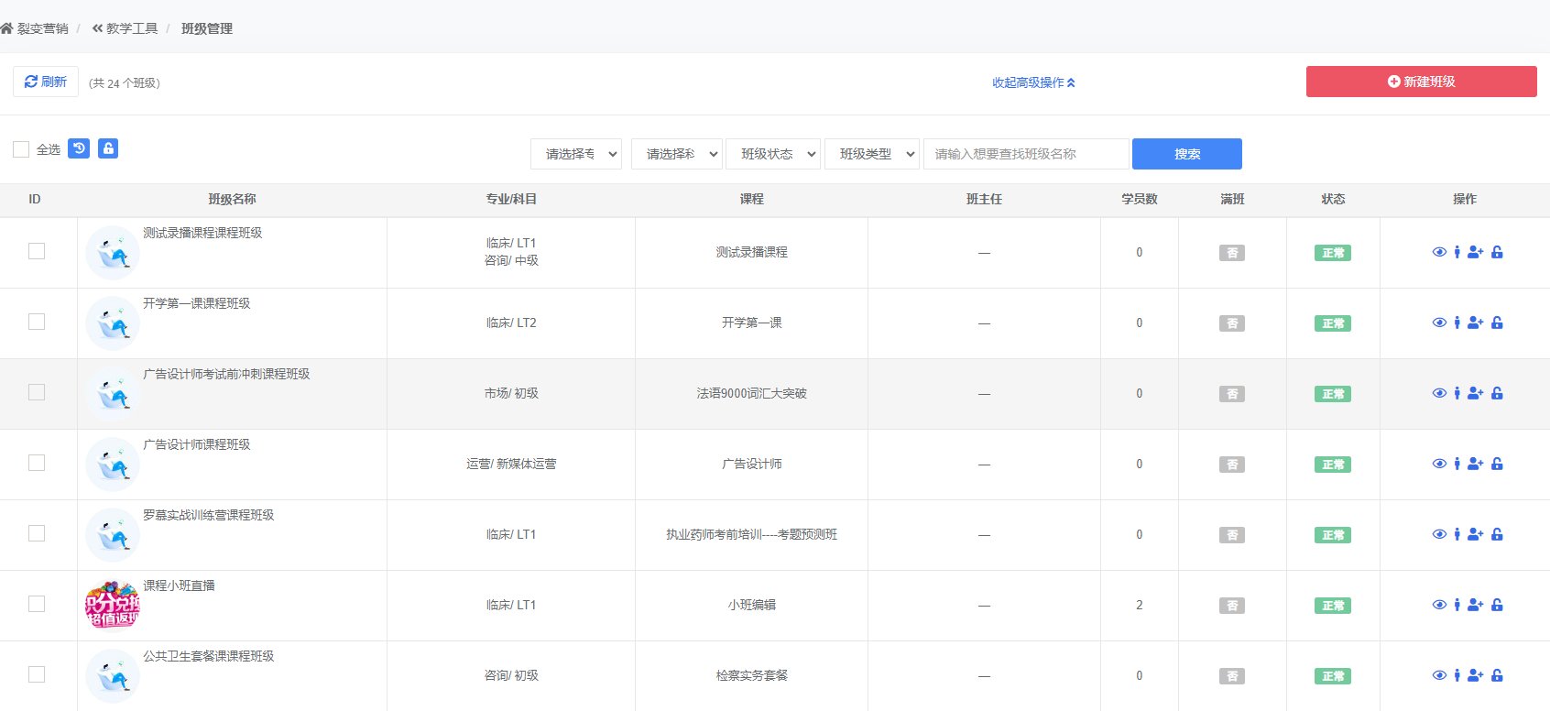The height and width of the screenshot is (711, 1550).
Task: View details of 测试录播课程班级 via eye icon
Action: [1439, 252]
